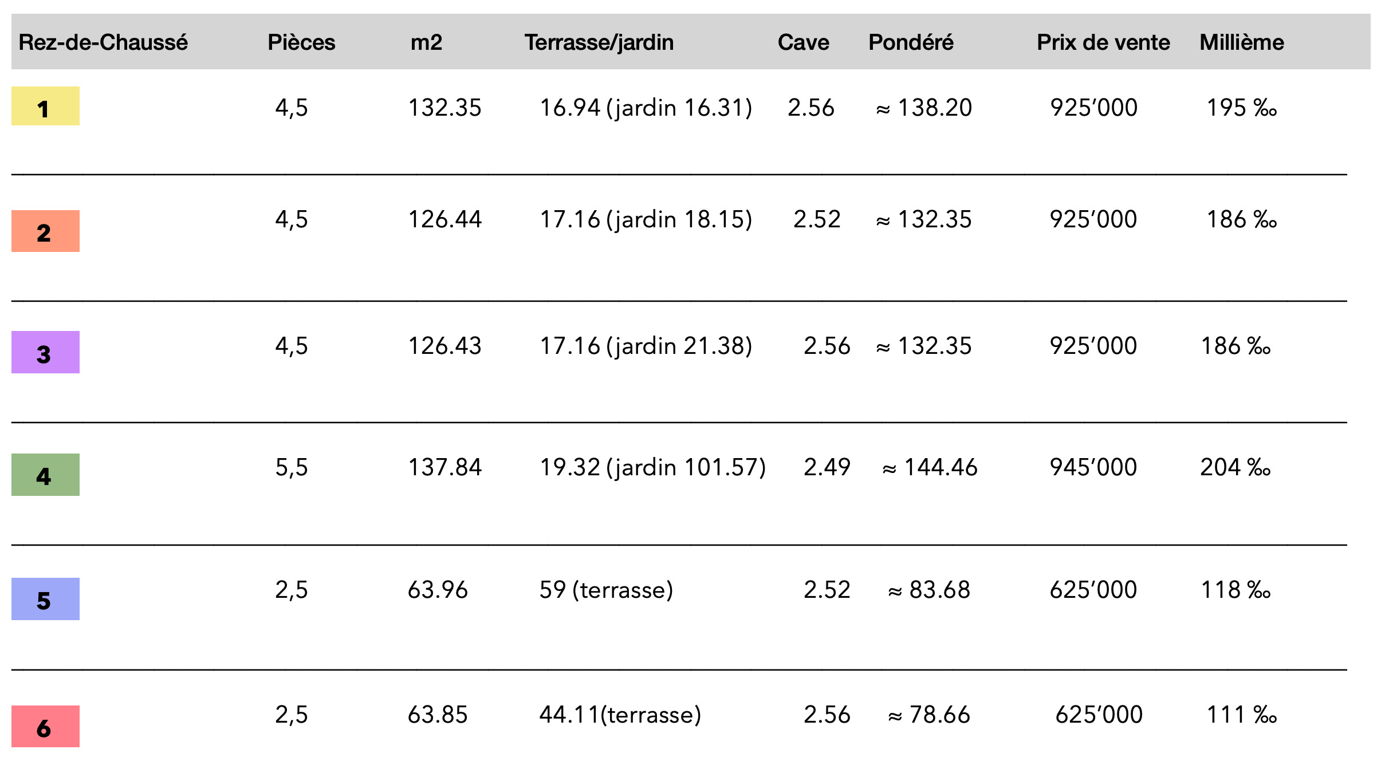Click the Prix de vente header
This screenshot has width=1385, height=757.
pos(1103,42)
